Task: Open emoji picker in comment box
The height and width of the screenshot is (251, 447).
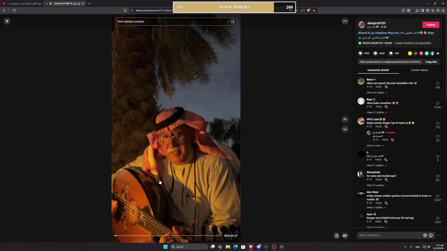Action: pyautogui.click(x=431, y=235)
